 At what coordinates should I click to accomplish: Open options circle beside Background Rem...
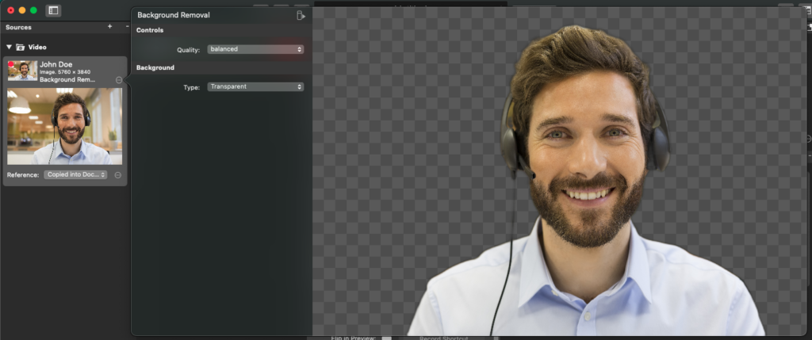pos(119,80)
